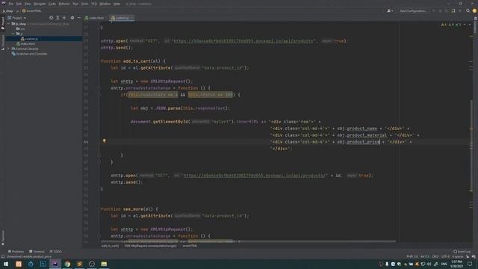The image size is (478, 269).
Task: Open the Run menu
Action: pos(75,4)
